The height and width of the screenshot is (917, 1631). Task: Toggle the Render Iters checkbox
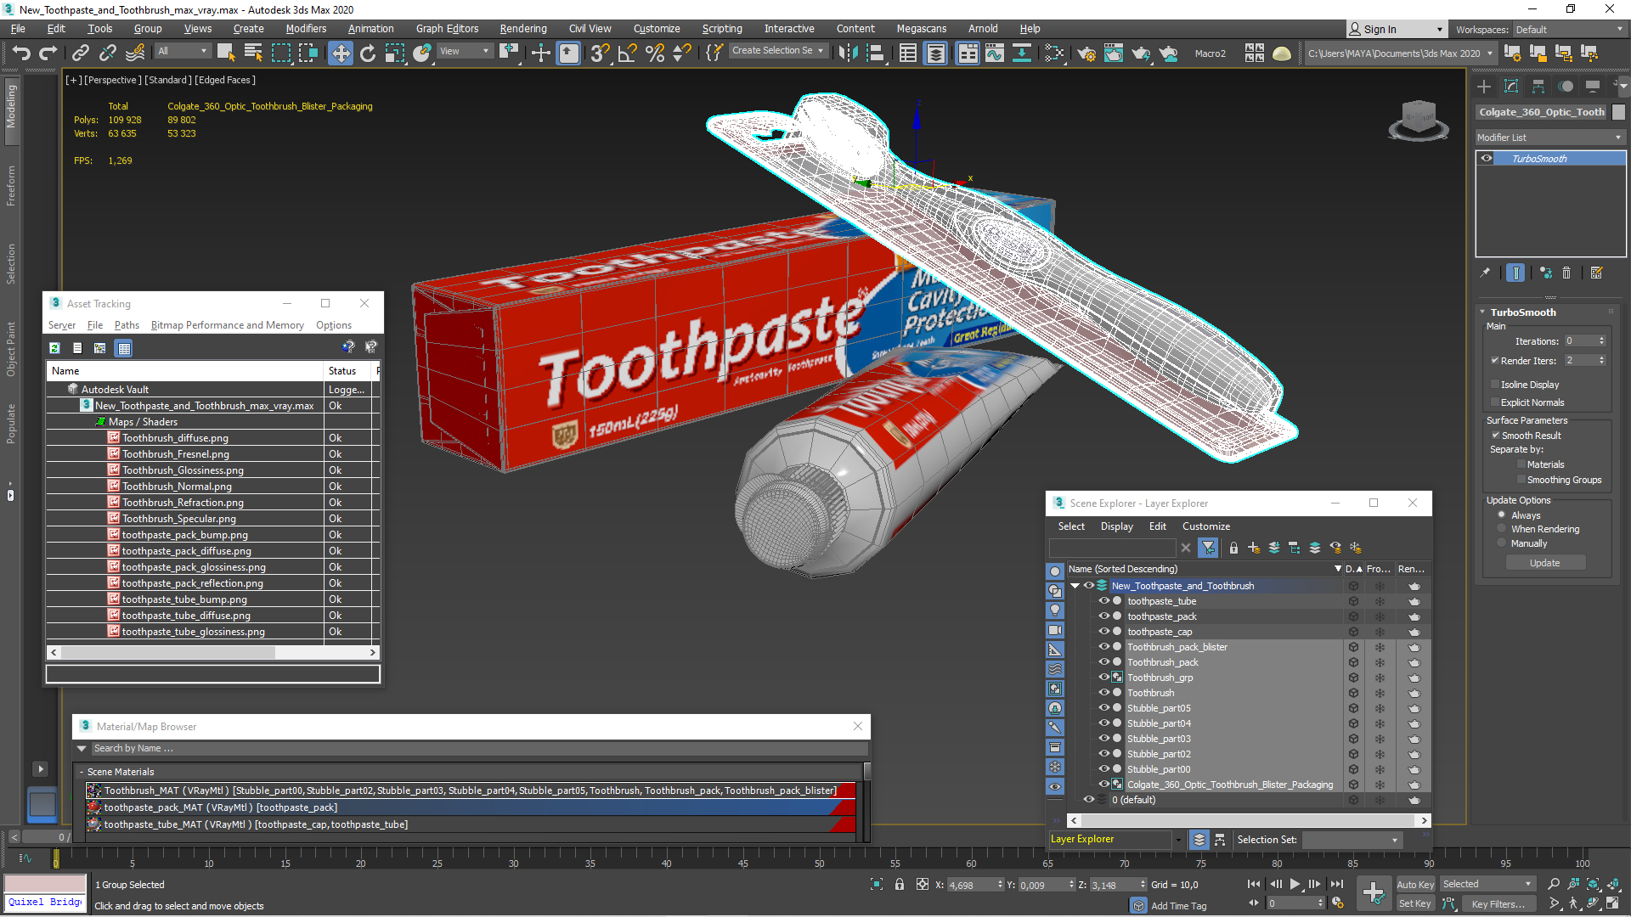pyautogui.click(x=1495, y=361)
